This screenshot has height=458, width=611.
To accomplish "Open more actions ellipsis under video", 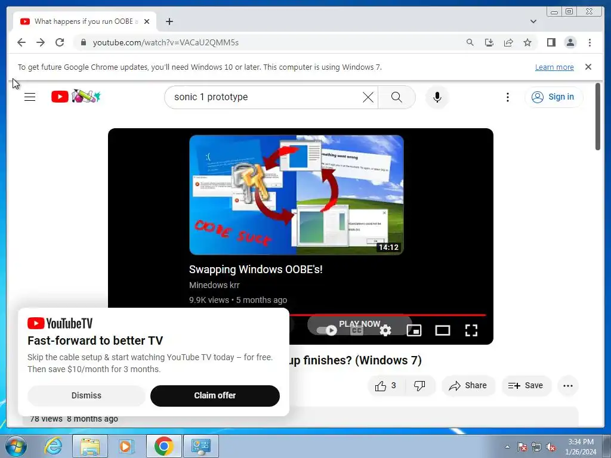I will (x=568, y=386).
